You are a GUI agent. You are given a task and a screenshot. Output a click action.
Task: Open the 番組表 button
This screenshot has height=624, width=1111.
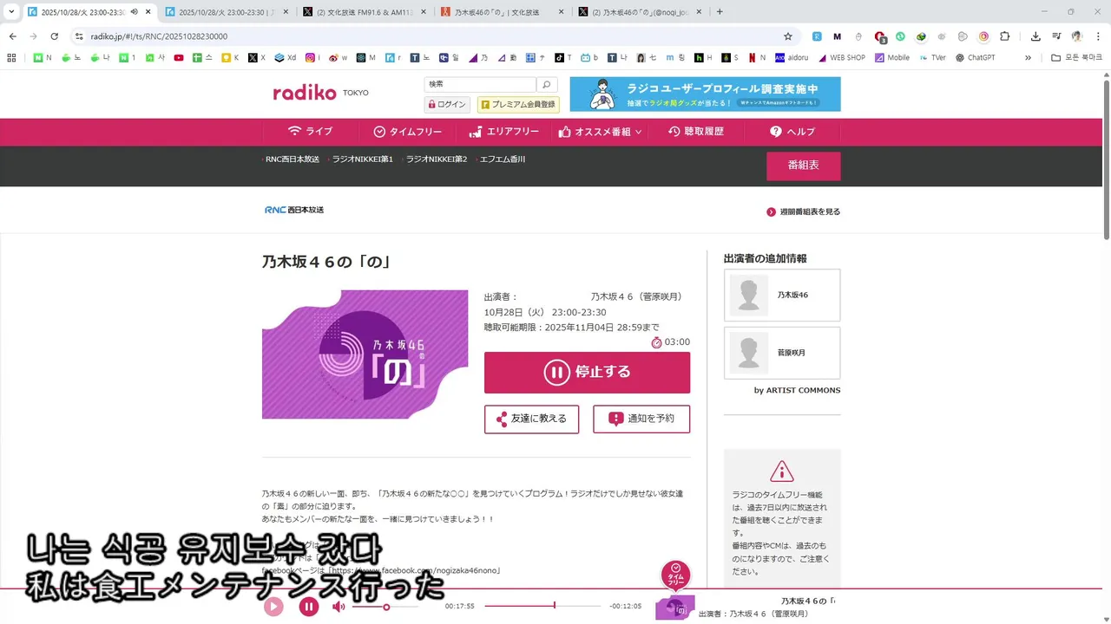tap(803, 166)
